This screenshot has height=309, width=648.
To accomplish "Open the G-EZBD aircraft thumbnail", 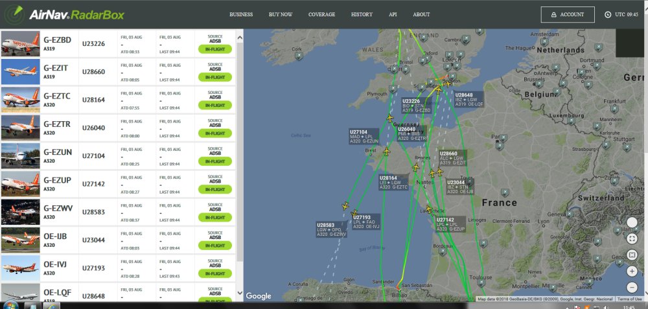I will pyautogui.click(x=20, y=43).
